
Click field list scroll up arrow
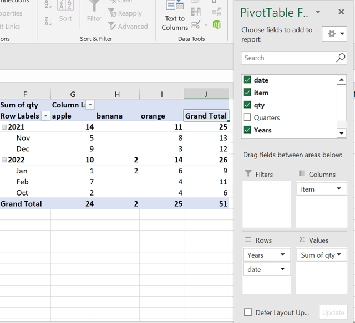pyautogui.click(x=342, y=80)
